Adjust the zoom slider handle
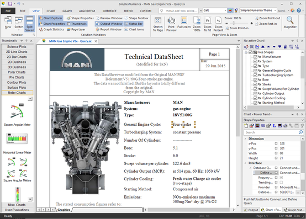Viewport: 306px width, 219px height. pos(234,23)
